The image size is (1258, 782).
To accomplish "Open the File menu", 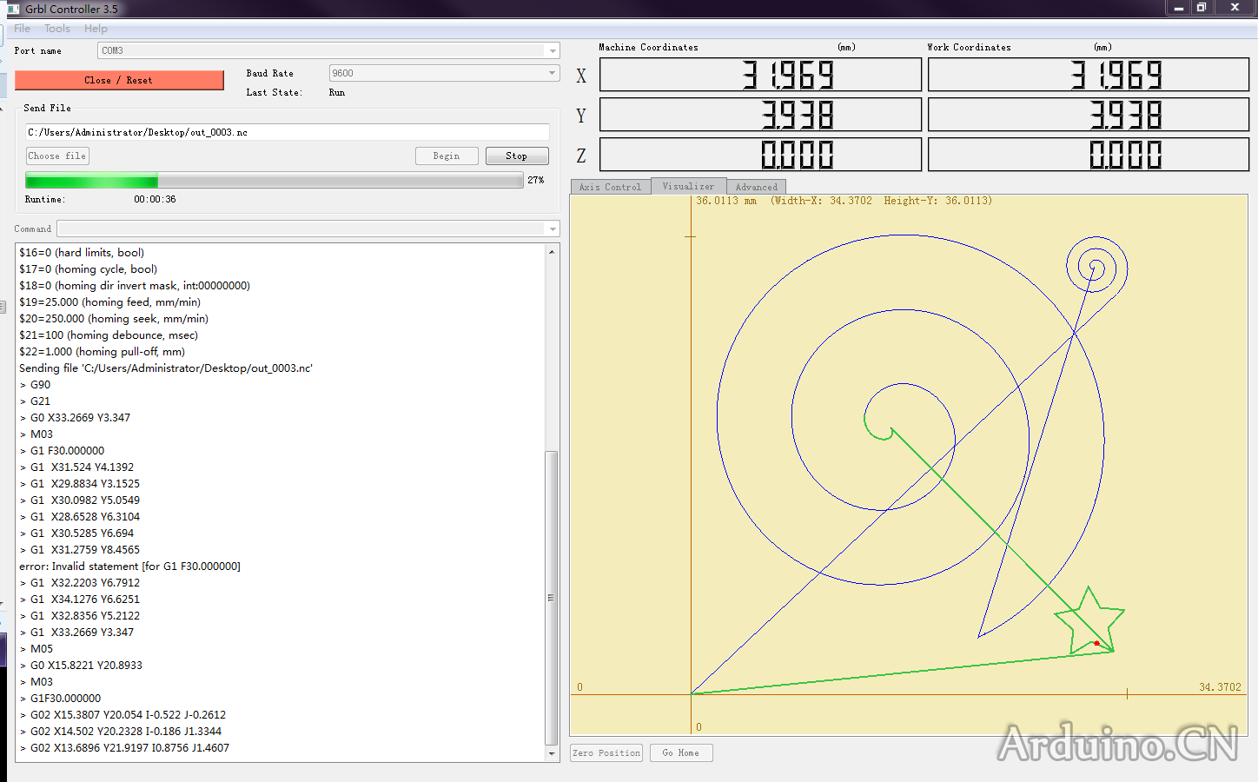I will pyautogui.click(x=22, y=29).
